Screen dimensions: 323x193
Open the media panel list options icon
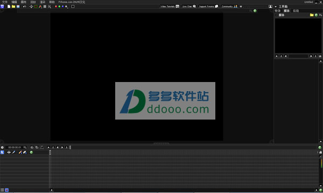[320, 15]
